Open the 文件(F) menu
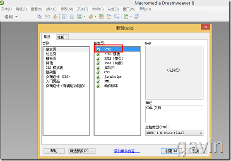The height and width of the screenshot is (161, 231). coord(6,9)
